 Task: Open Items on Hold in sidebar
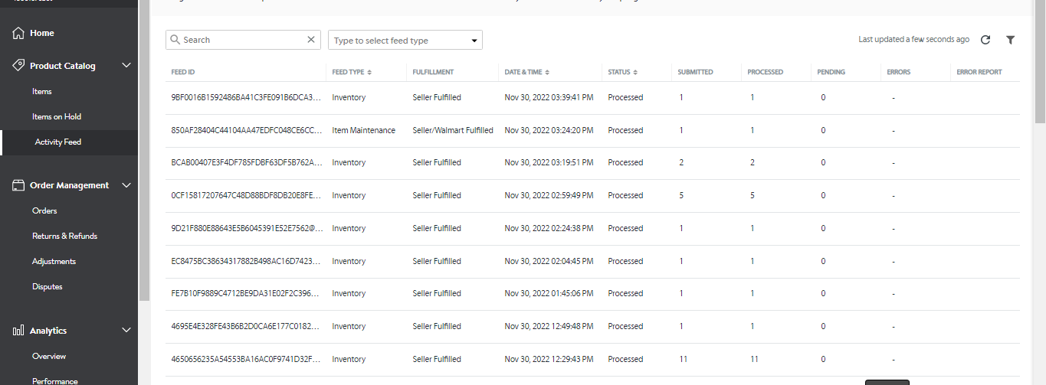pos(57,116)
